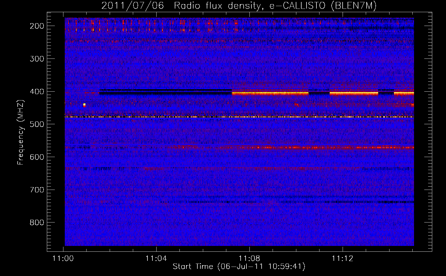
Task: Click the 11:12 time tick label
Action: click(343, 259)
